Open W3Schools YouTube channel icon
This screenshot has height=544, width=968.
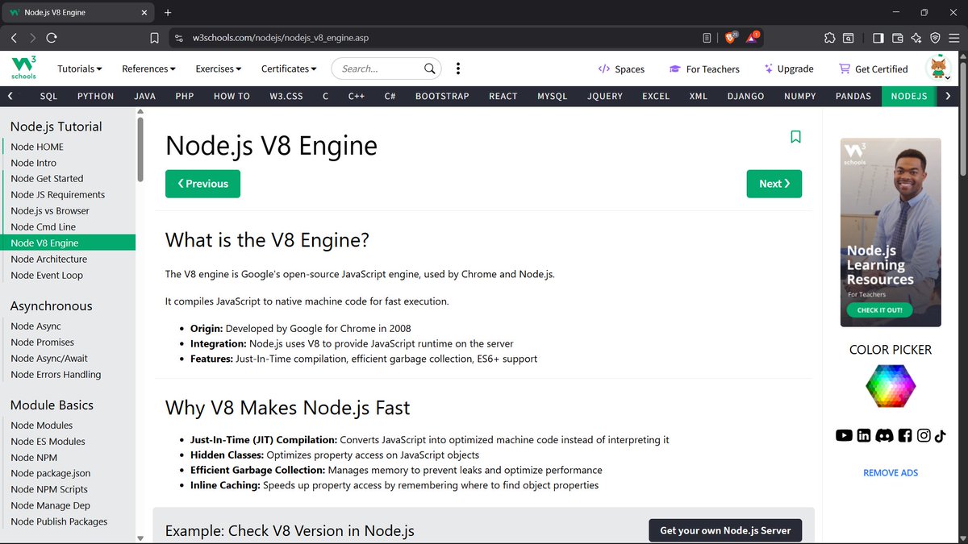point(844,435)
